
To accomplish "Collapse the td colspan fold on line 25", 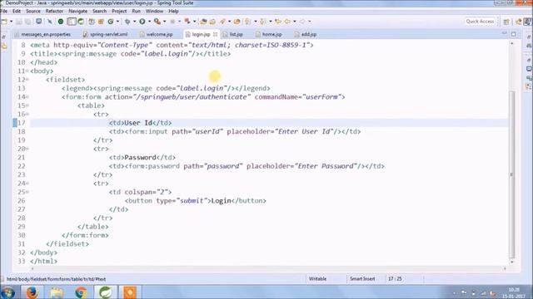I will (x=27, y=192).
